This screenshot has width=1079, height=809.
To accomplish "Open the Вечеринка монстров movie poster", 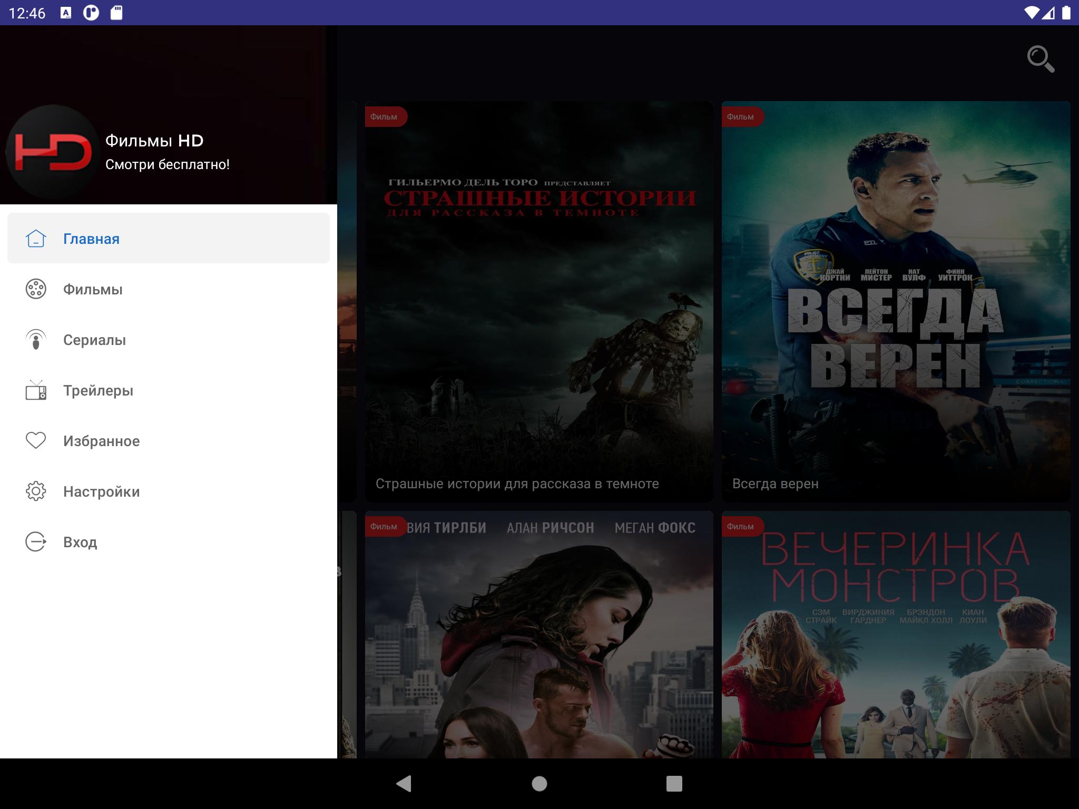I will (896, 635).
